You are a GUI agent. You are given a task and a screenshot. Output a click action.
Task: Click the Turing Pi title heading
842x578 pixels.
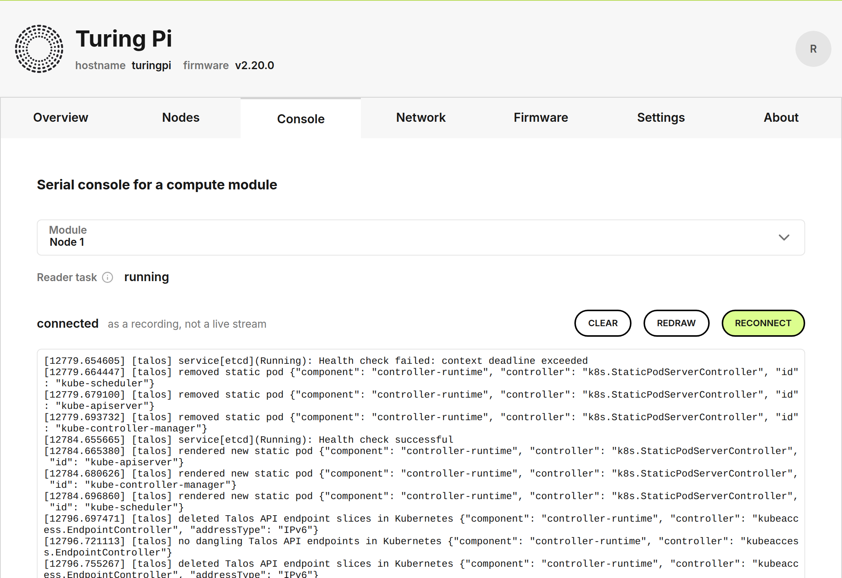point(124,39)
